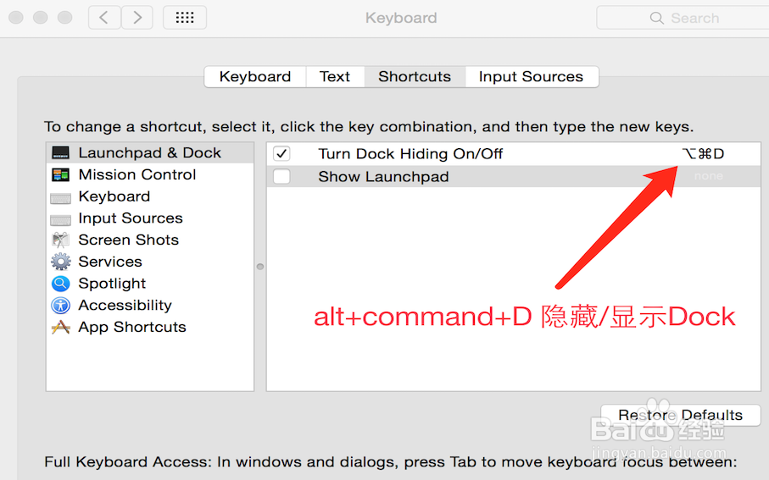Screen dimensions: 769x480
Task: Click the Keyboard category icon in list
Action: (60, 197)
